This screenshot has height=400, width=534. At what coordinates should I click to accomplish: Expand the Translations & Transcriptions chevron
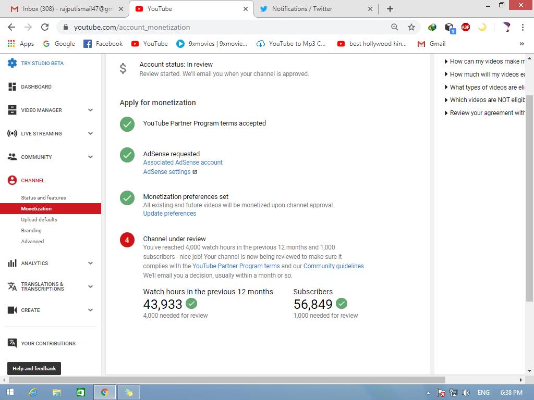[x=90, y=286]
